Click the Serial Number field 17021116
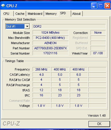Image resolution: width=111 pixels, height=130 pixels. tap(50, 53)
